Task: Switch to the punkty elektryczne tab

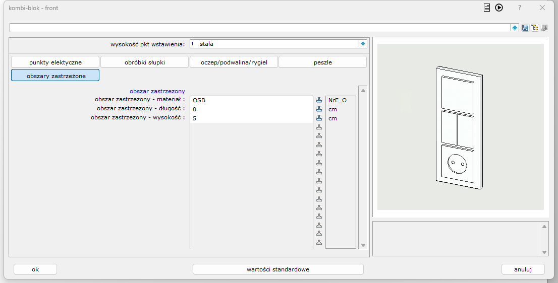Action: pos(55,62)
